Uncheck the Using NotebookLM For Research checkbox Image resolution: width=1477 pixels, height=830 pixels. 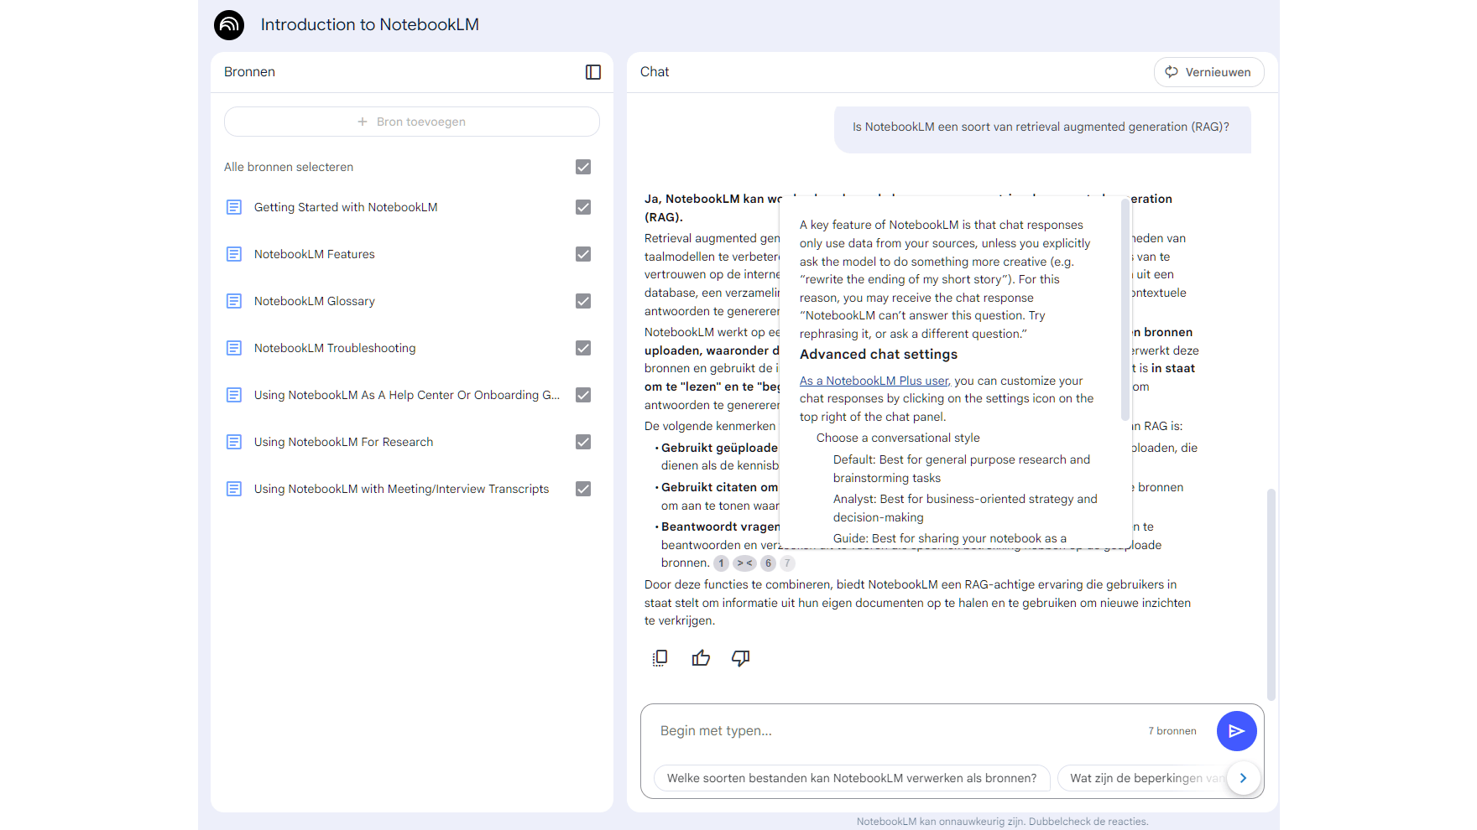[583, 442]
